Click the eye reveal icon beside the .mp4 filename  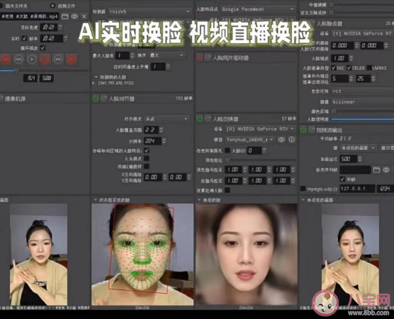pos(74,17)
